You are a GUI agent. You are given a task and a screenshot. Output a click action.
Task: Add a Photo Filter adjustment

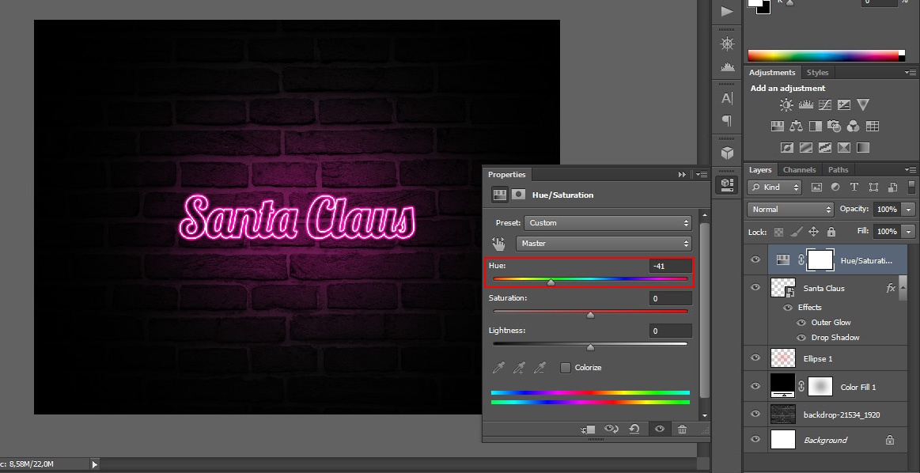pos(834,126)
